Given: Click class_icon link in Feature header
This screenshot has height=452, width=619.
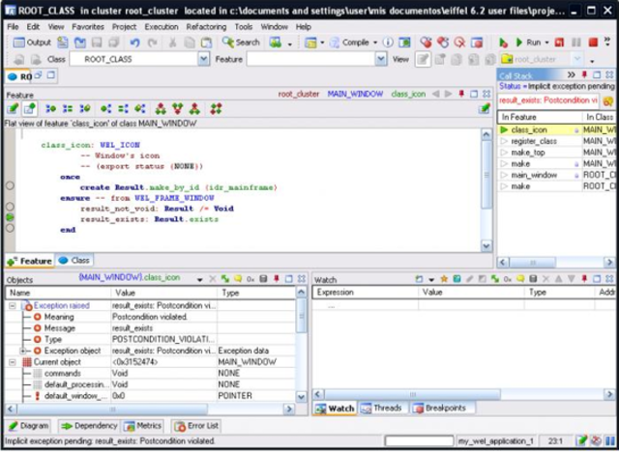Looking at the screenshot, I should [x=408, y=95].
